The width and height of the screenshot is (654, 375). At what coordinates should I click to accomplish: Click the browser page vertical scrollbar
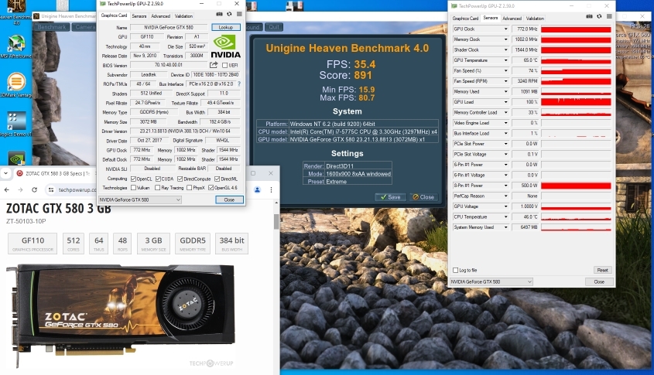[x=276, y=222]
